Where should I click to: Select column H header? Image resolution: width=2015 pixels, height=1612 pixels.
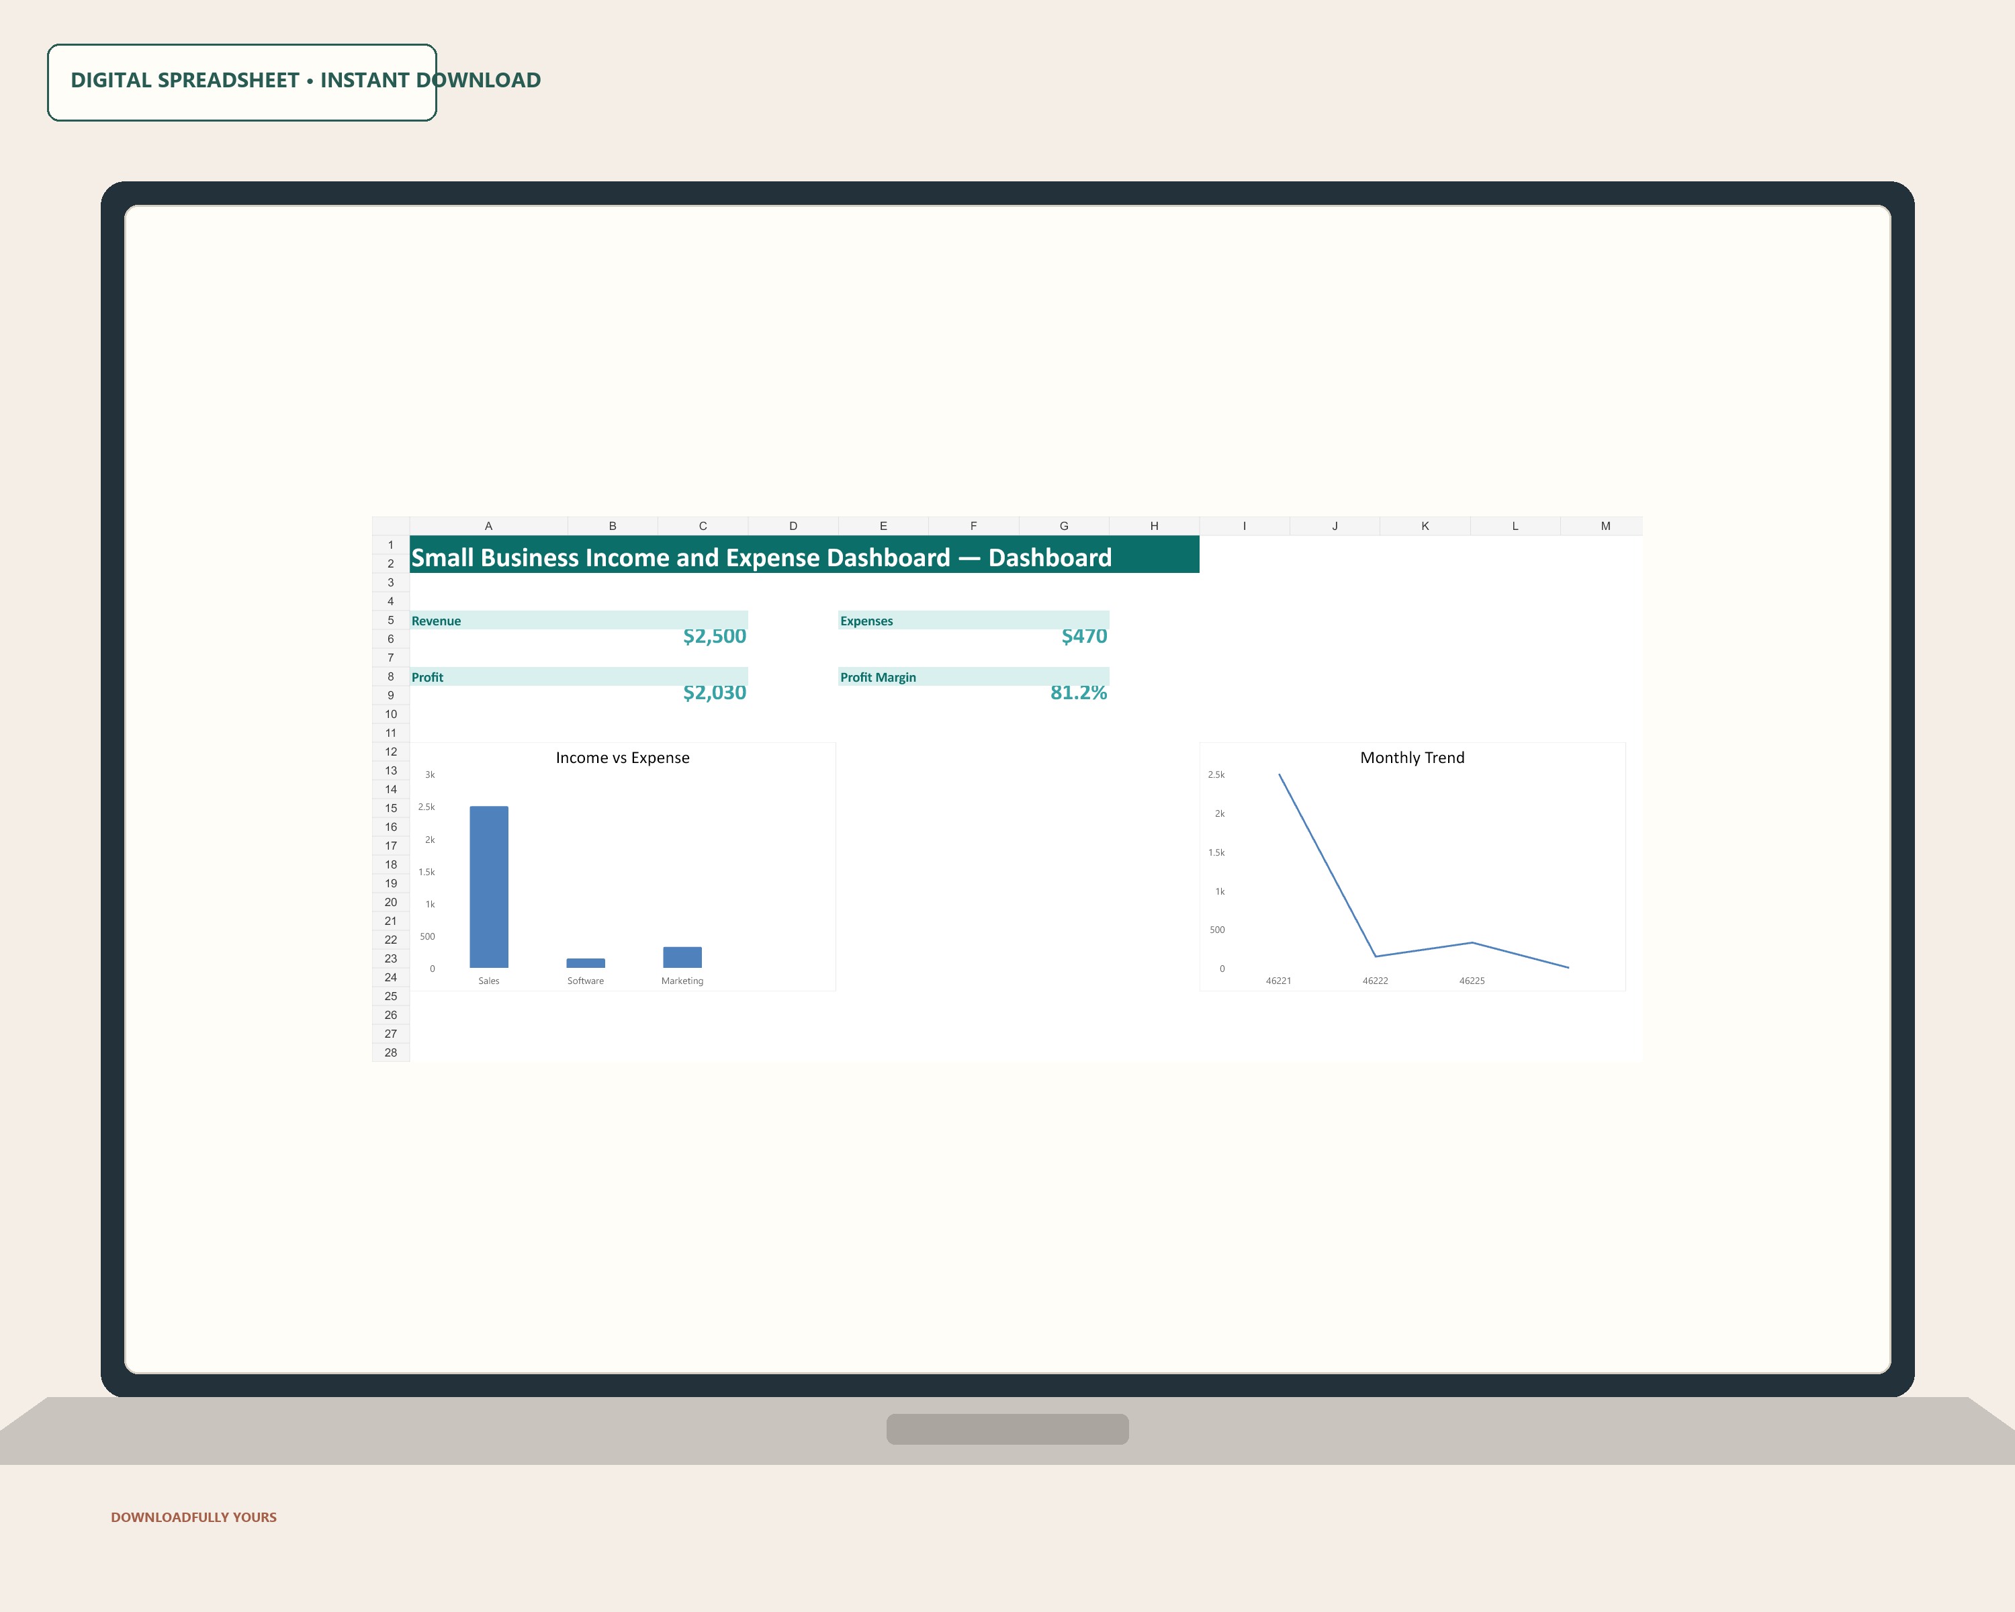(1154, 526)
